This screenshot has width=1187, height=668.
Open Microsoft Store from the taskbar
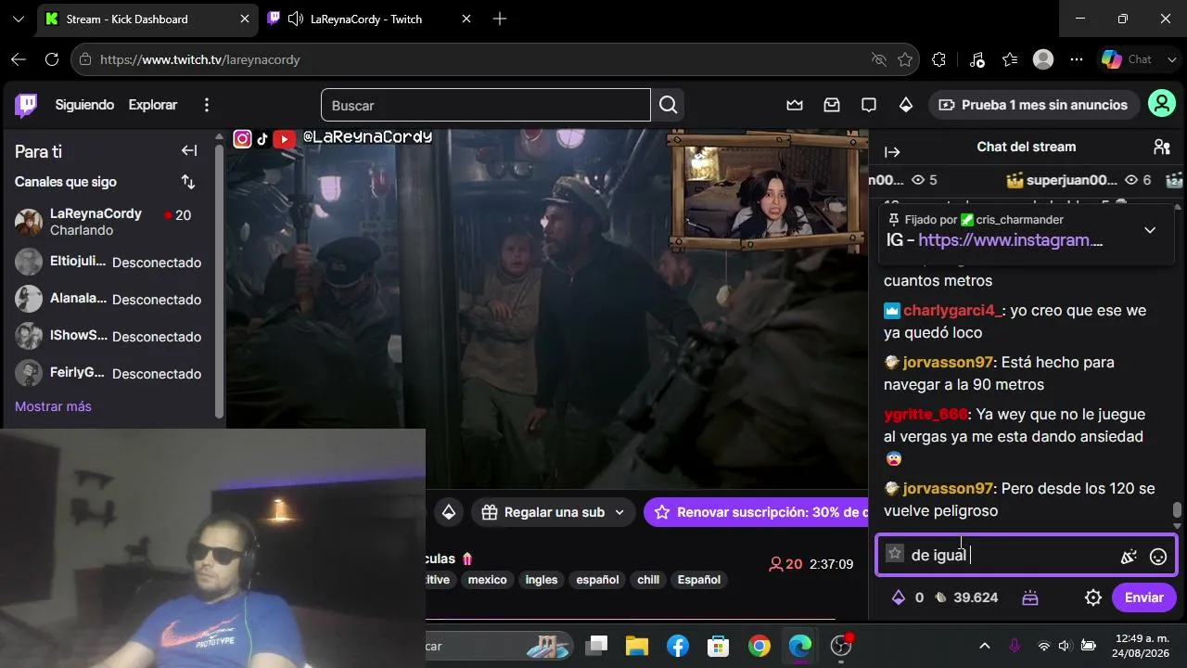tap(719, 645)
